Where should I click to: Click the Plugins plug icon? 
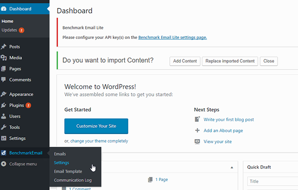[x=4, y=105]
